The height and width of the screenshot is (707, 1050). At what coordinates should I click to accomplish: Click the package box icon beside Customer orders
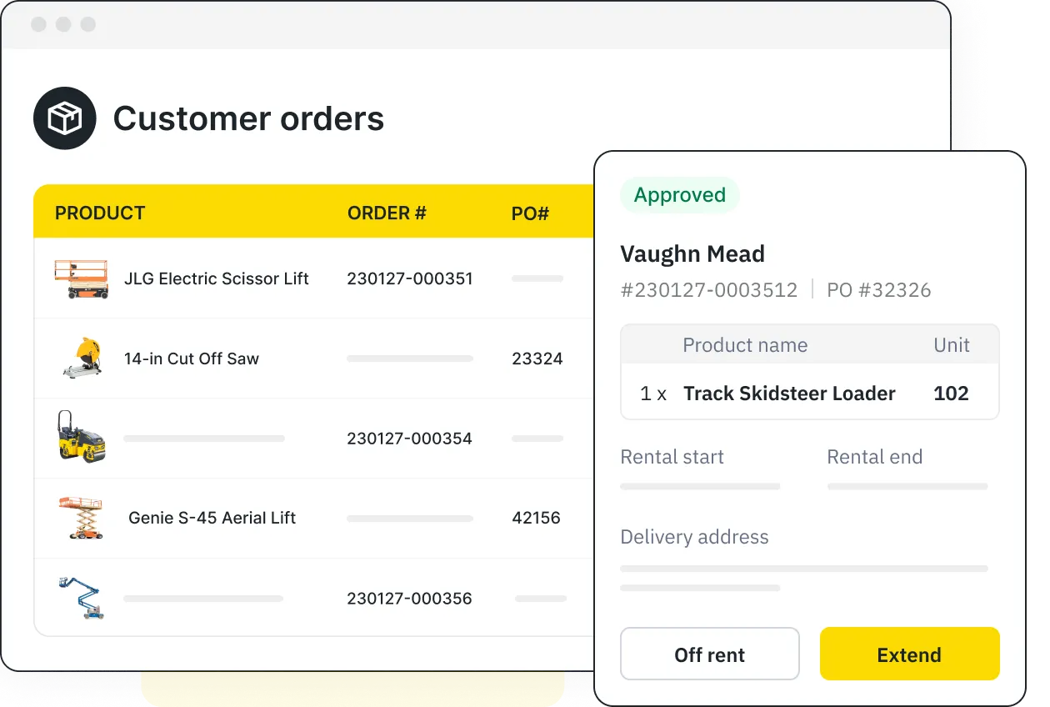[65, 118]
